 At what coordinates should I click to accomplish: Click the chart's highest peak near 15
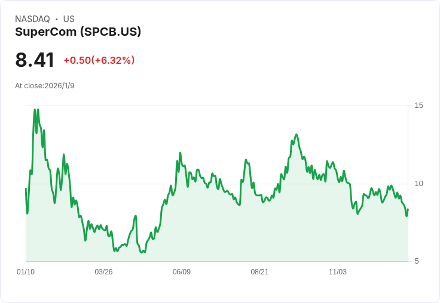35,110
